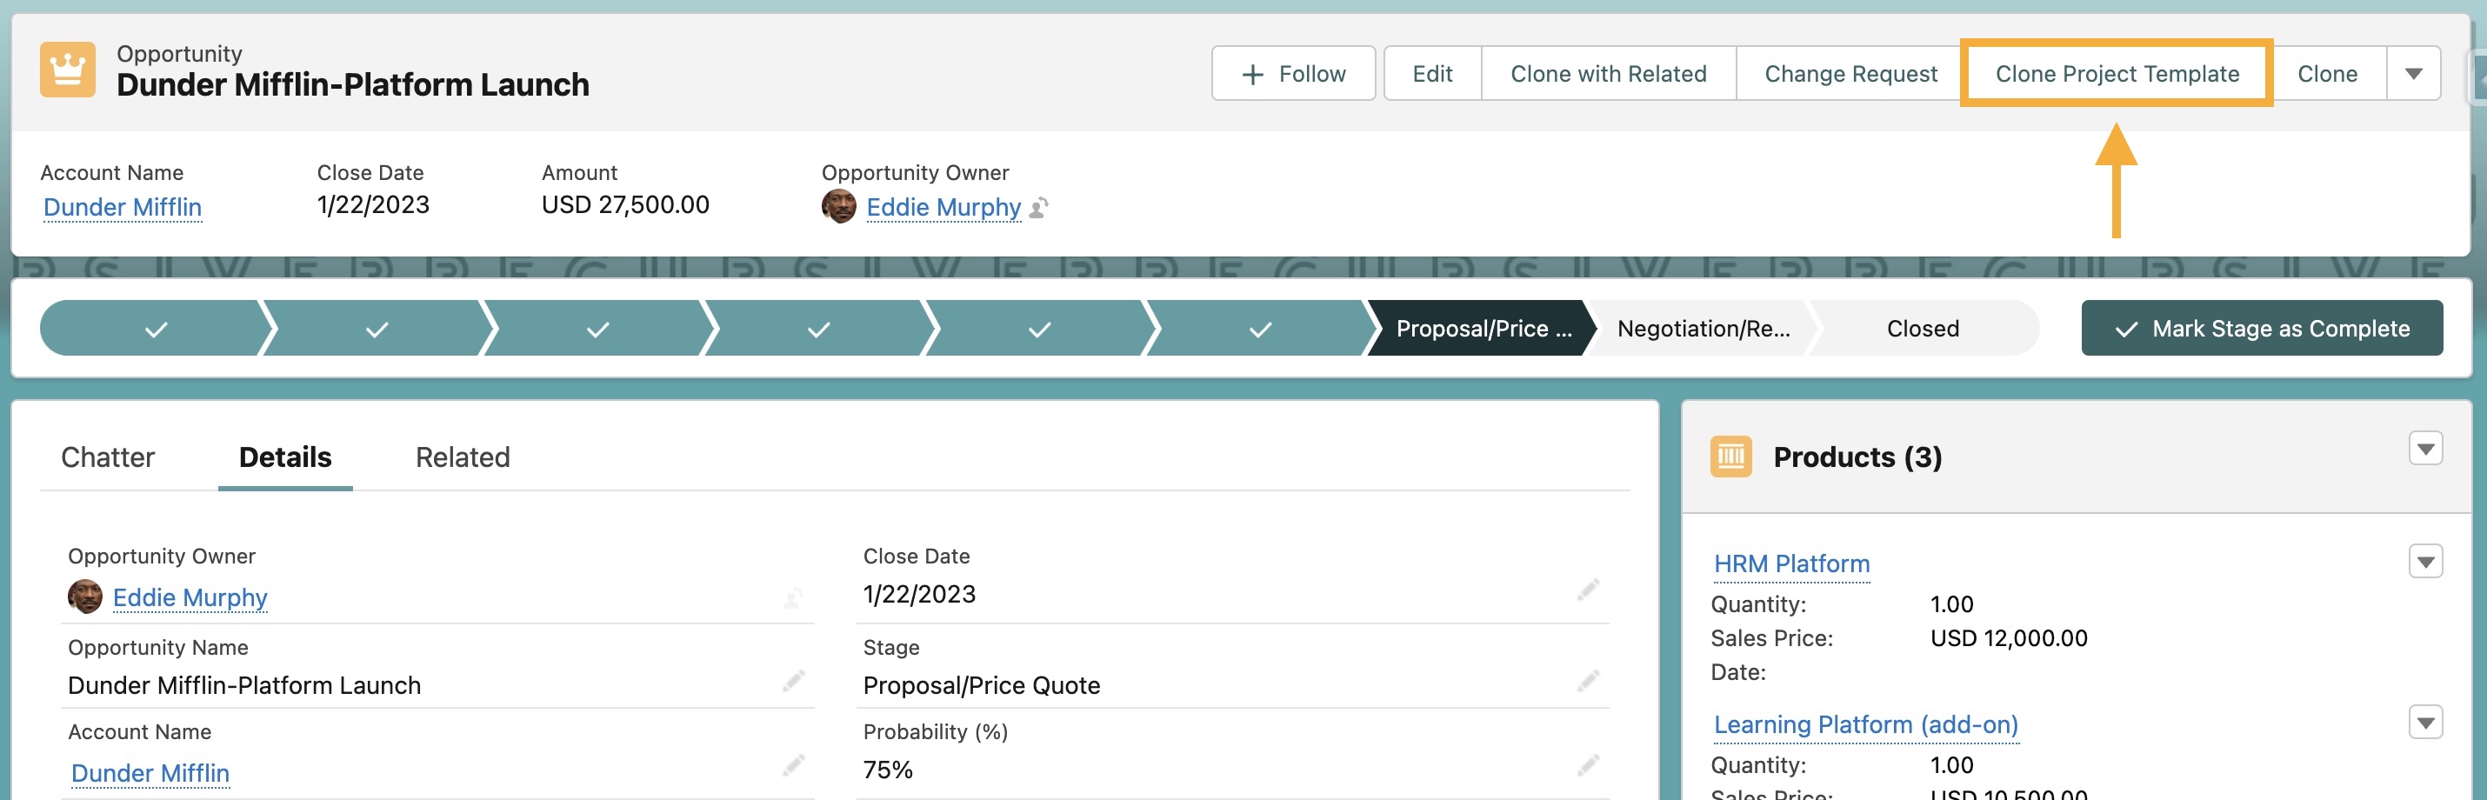Image resolution: width=2487 pixels, height=800 pixels.
Task: Select the Closed stage in the path
Action: coord(1923,328)
